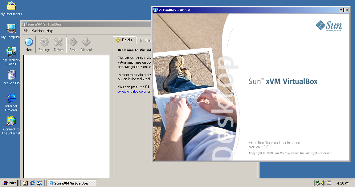Select the Recycle Bin desktop icon
The height and width of the screenshot is (187, 355).
(x=11, y=78)
